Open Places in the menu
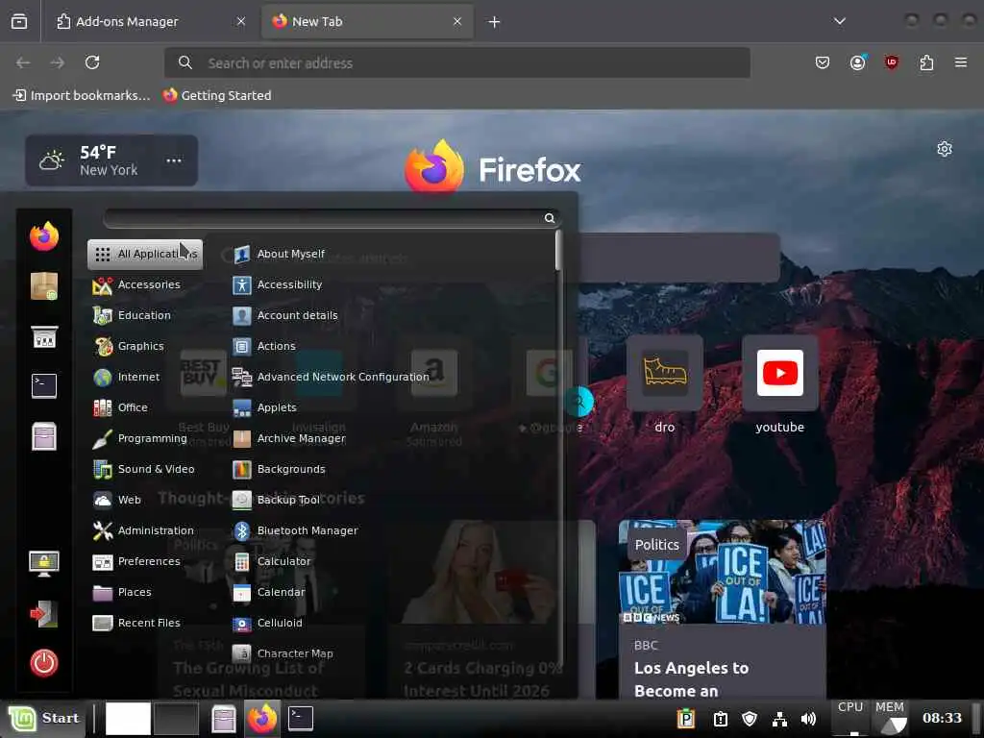Viewport: 984px width, 738px height. coord(145,592)
